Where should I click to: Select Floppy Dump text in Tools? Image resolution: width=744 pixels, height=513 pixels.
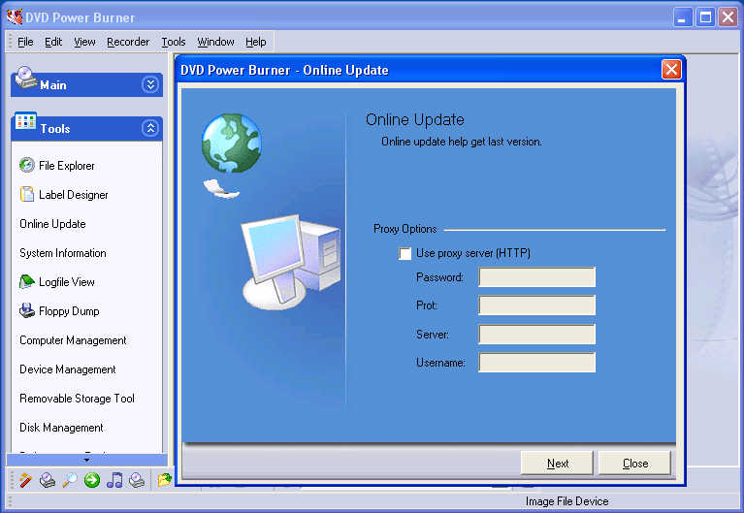[x=69, y=311]
